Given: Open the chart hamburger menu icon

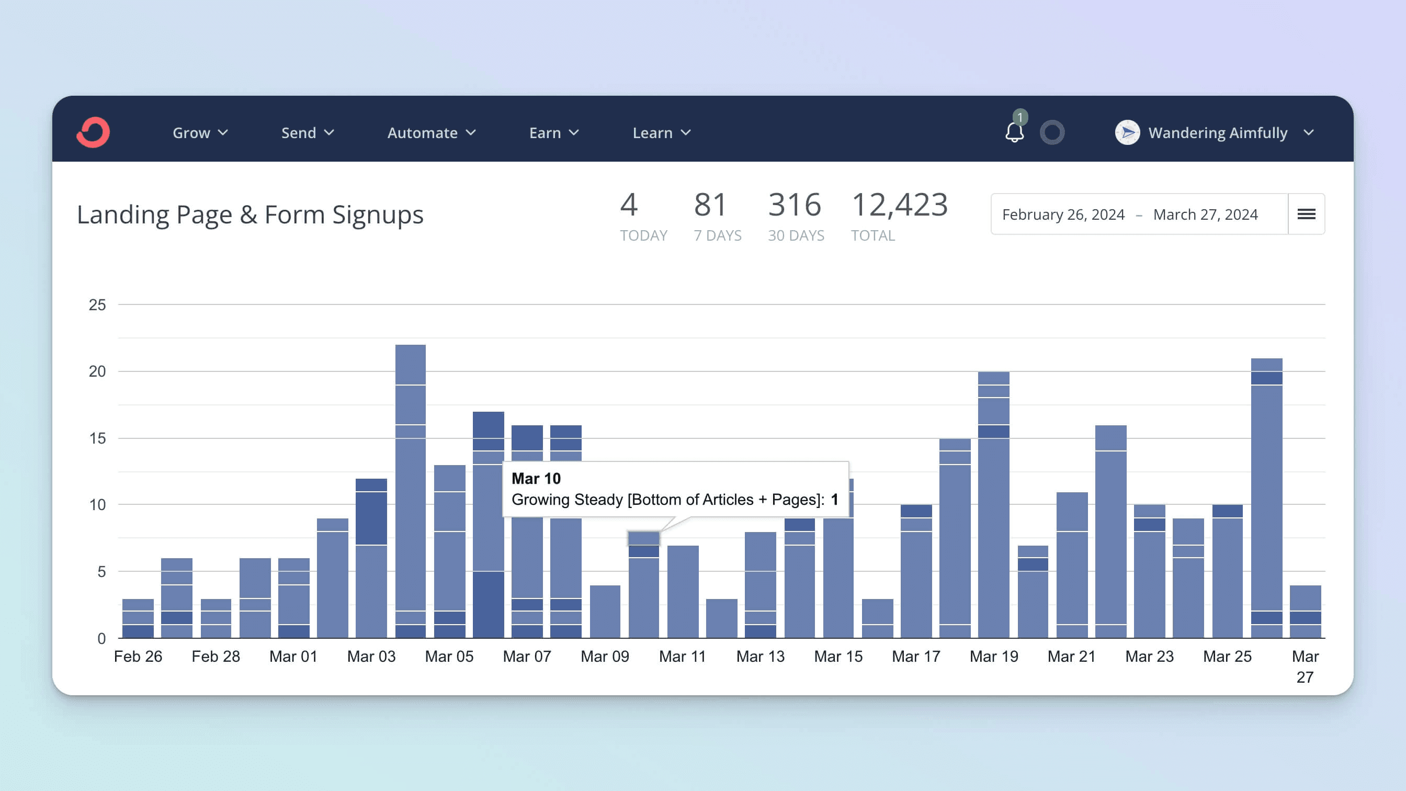Looking at the screenshot, I should [x=1306, y=214].
